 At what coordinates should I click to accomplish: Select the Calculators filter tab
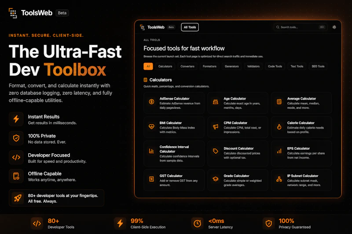(165, 66)
